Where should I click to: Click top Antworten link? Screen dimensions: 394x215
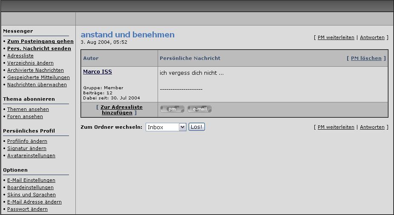pyautogui.click(x=372, y=37)
